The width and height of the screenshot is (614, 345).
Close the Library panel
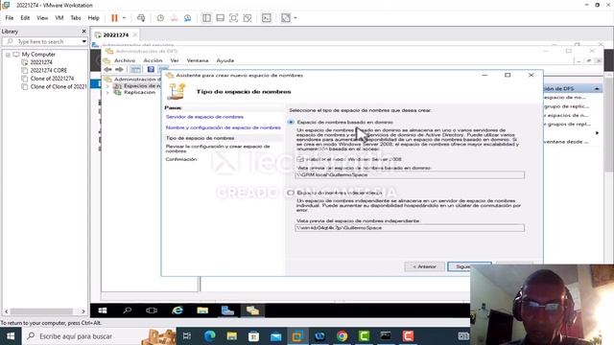tap(83, 32)
